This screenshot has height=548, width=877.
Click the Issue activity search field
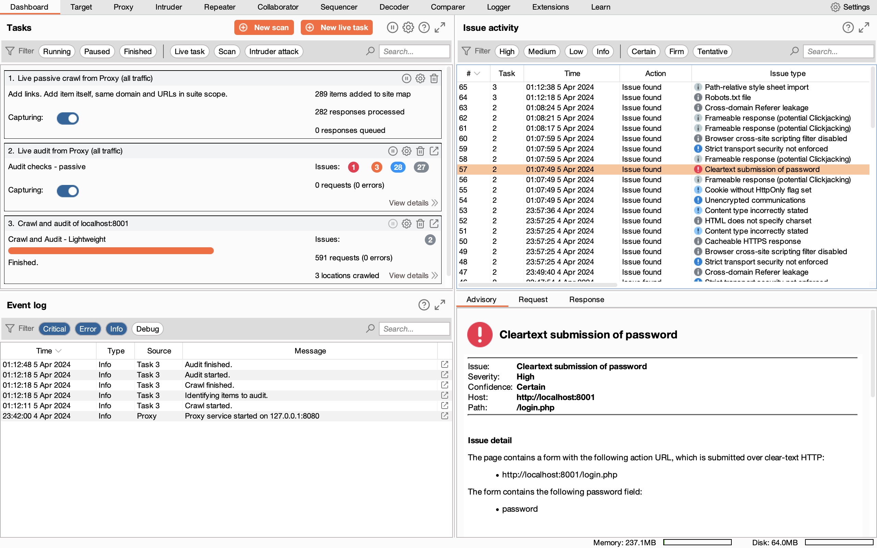[x=839, y=51]
